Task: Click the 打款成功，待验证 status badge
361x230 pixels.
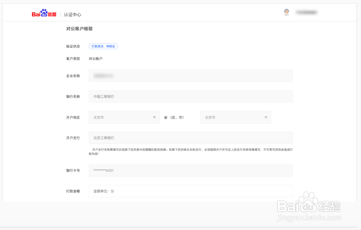Action: [x=103, y=46]
